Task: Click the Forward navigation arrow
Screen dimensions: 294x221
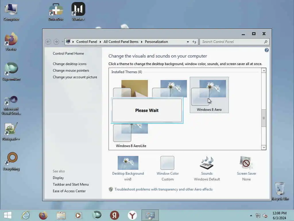Action: point(56,42)
